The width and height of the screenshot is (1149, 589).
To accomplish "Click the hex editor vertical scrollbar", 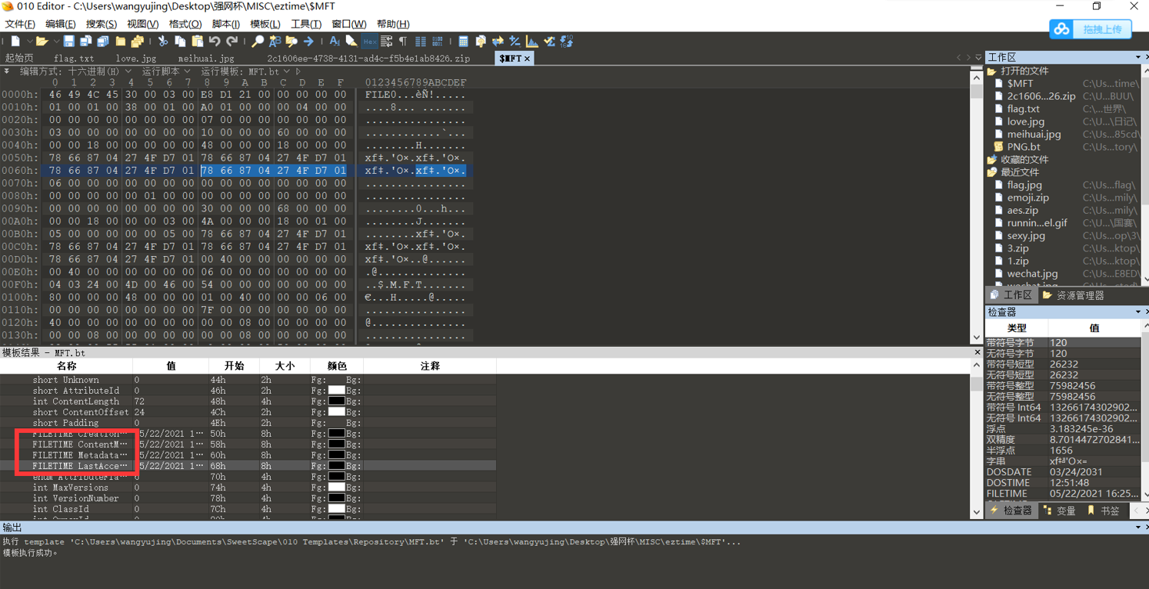I will click(977, 208).
